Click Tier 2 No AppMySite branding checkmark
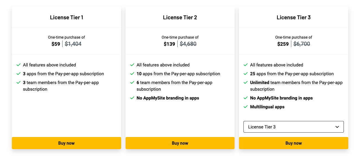The height and width of the screenshot is (156, 356). pyautogui.click(x=132, y=98)
